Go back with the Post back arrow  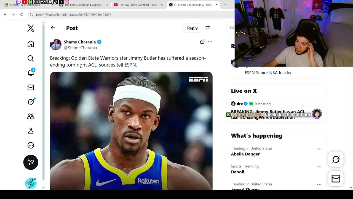click(53, 28)
